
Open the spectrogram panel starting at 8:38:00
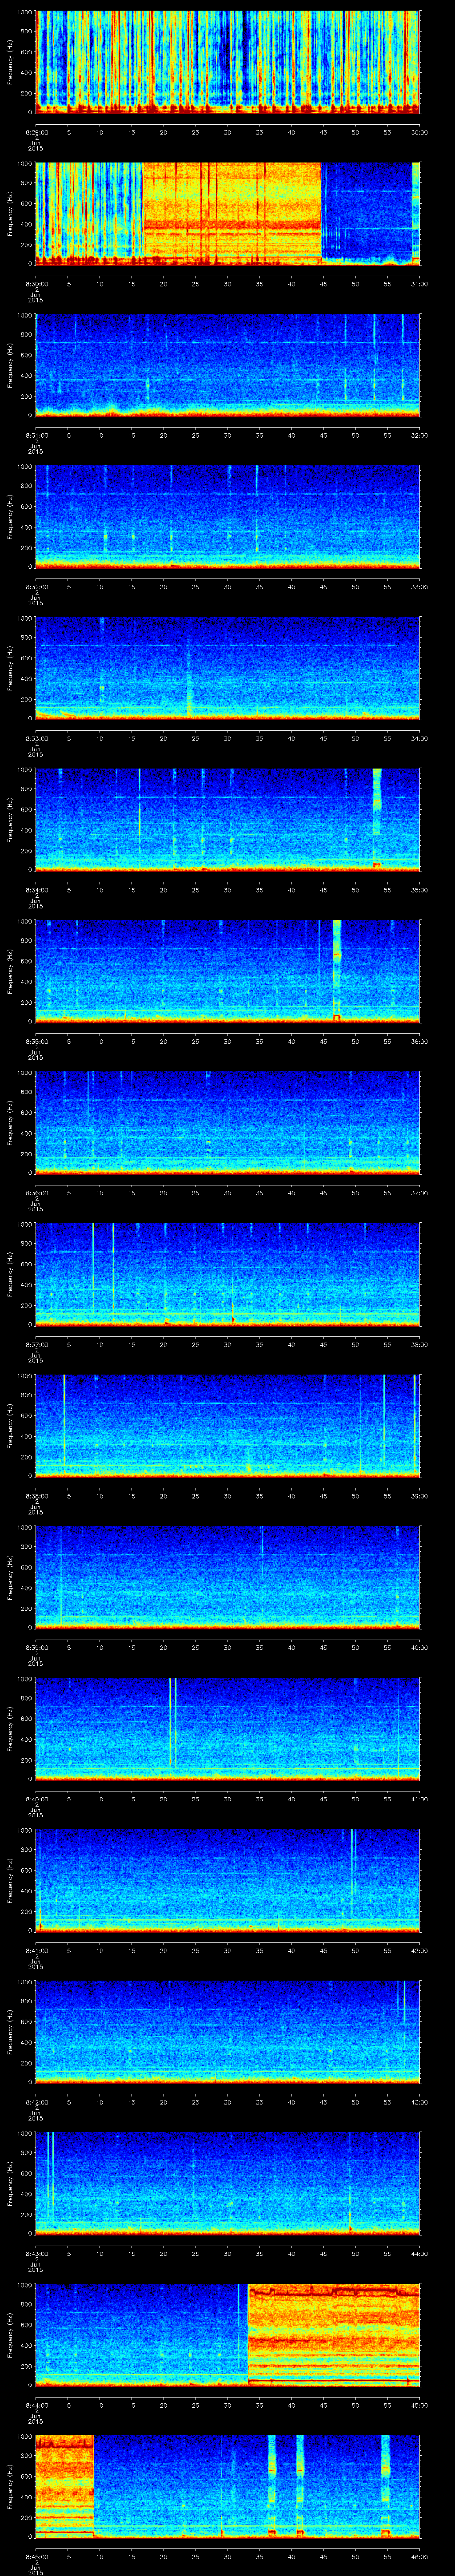click(228, 1426)
